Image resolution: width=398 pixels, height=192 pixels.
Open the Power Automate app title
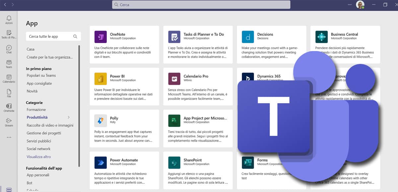124,160
